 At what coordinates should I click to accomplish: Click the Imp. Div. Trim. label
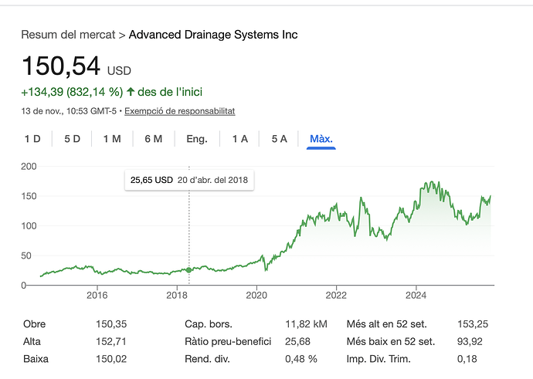[379, 359]
